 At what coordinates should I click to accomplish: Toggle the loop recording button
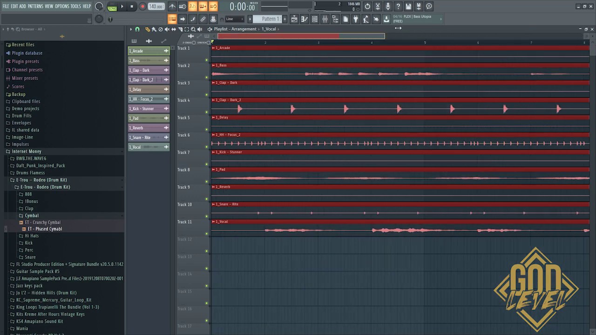click(213, 7)
